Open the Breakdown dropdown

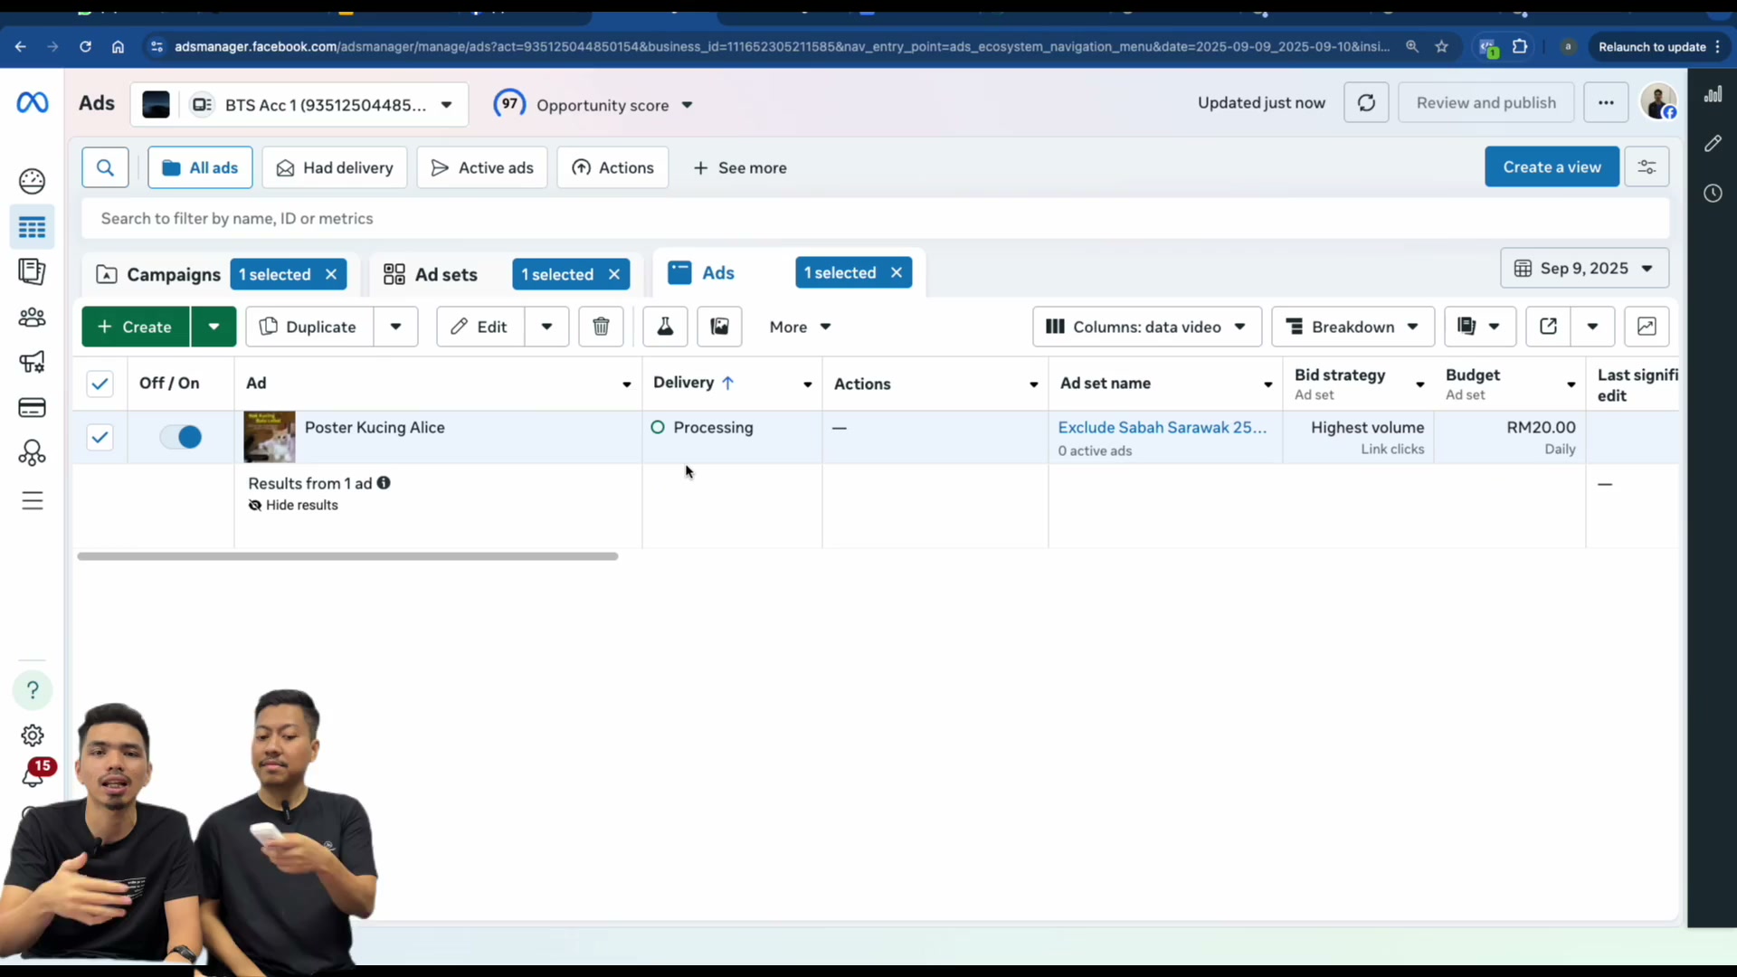pos(1353,327)
